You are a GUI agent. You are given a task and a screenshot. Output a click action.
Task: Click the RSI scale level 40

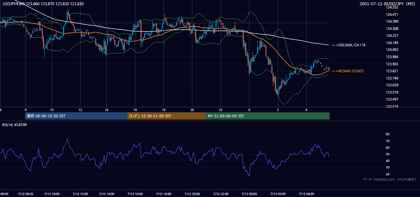coord(387,161)
